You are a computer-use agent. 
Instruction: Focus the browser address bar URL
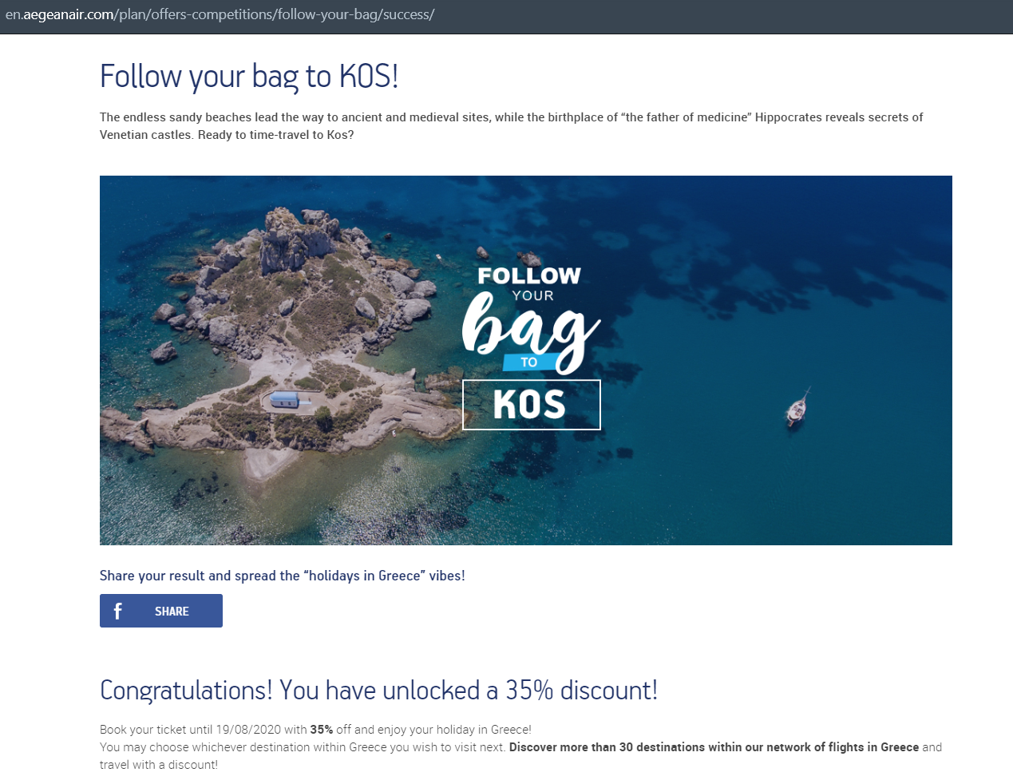[220, 14]
